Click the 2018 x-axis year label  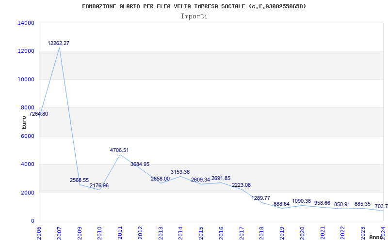pyautogui.click(x=262, y=233)
